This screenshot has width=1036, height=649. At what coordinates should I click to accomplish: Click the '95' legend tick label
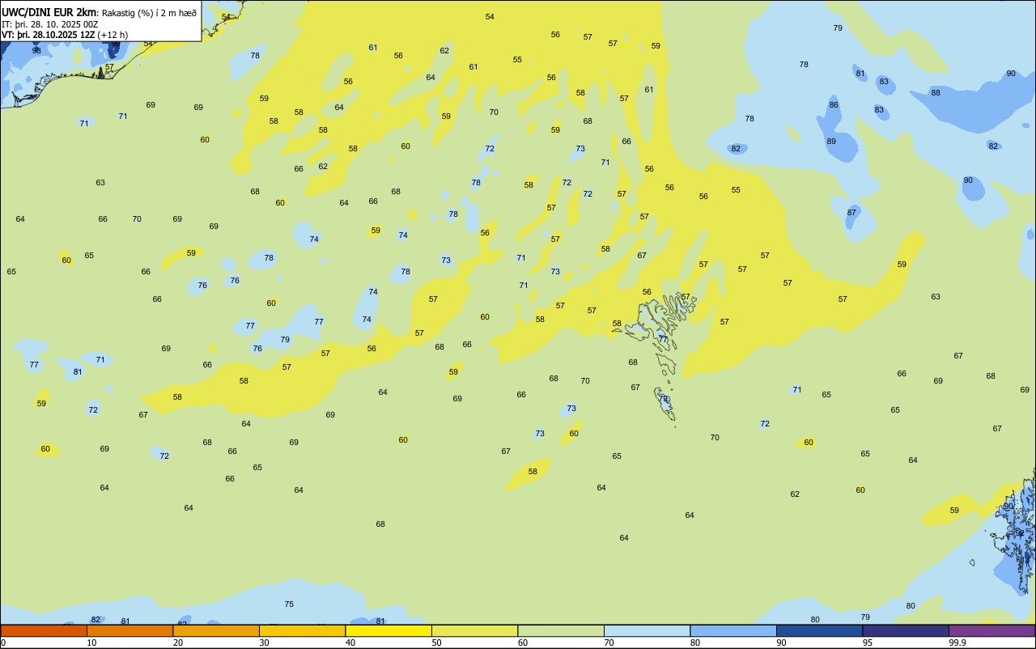[x=867, y=643]
